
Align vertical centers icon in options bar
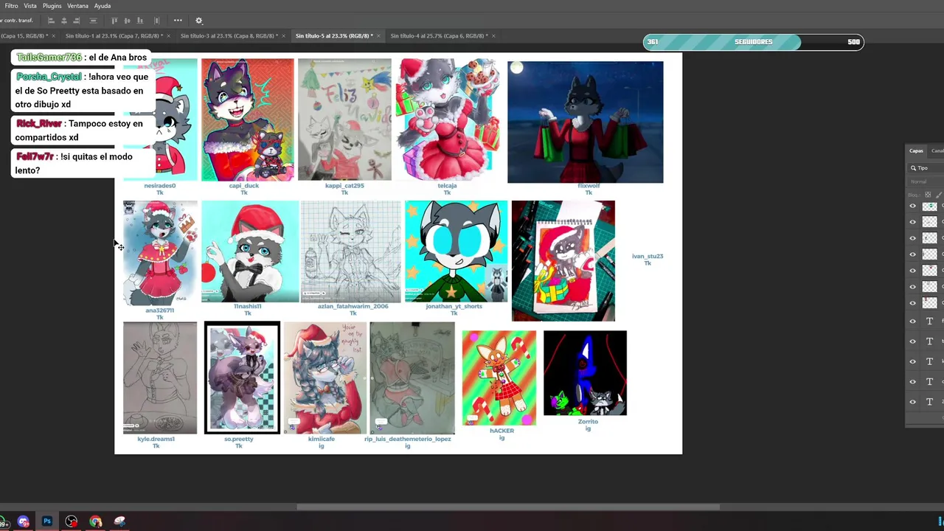coord(128,21)
